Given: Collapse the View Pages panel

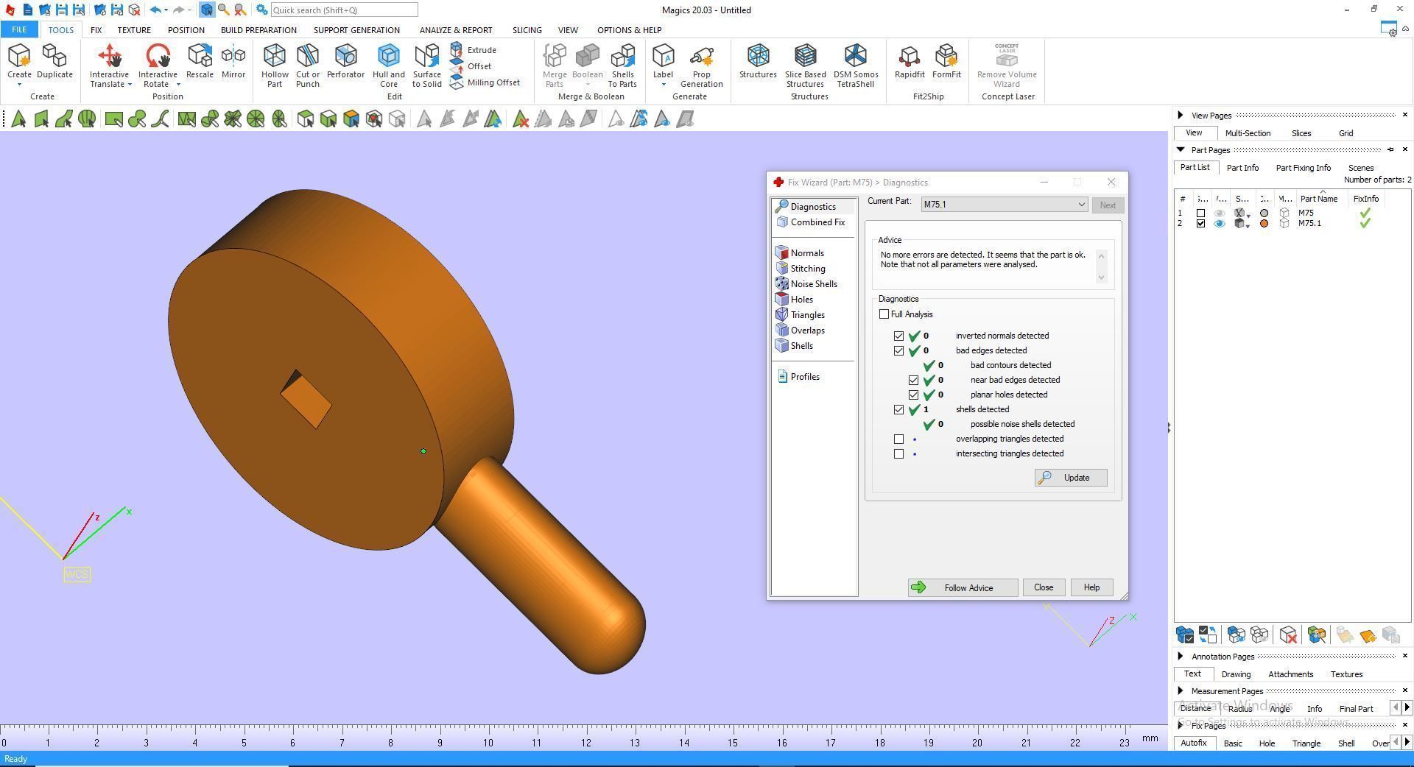Looking at the screenshot, I should [1181, 115].
